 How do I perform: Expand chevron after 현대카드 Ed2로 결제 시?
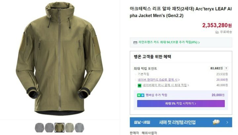click(x=179, y=80)
